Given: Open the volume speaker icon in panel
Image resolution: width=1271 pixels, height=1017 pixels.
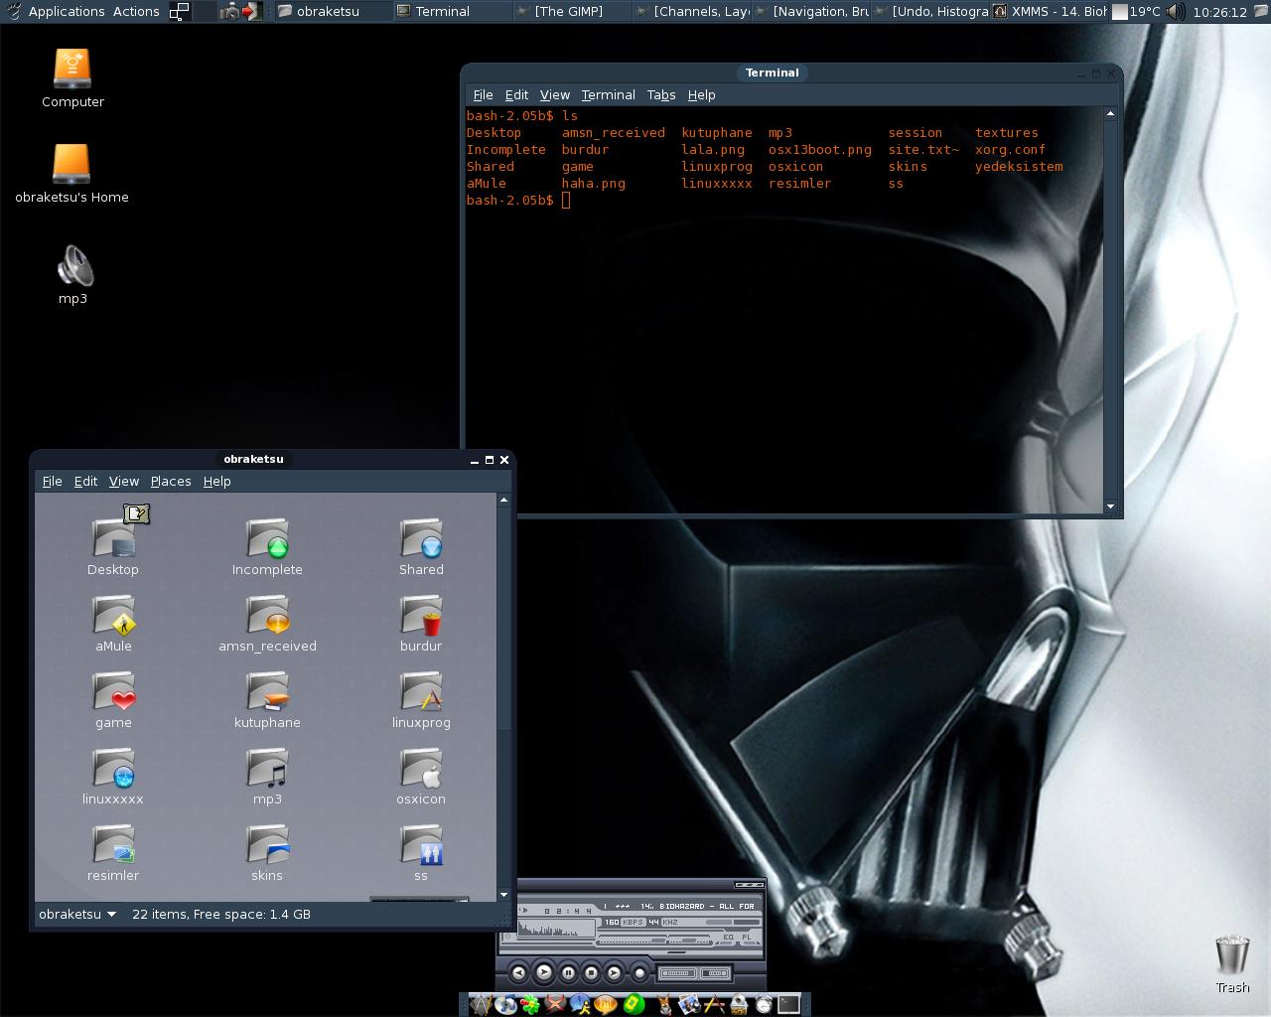Looking at the screenshot, I should click(1175, 12).
